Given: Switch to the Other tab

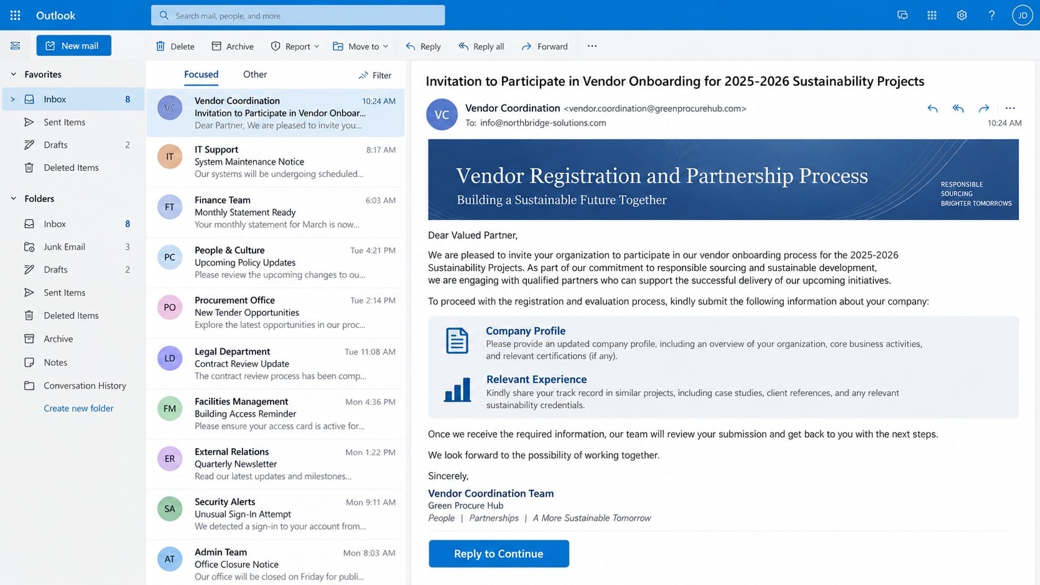Looking at the screenshot, I should click(x=255, y=75).
